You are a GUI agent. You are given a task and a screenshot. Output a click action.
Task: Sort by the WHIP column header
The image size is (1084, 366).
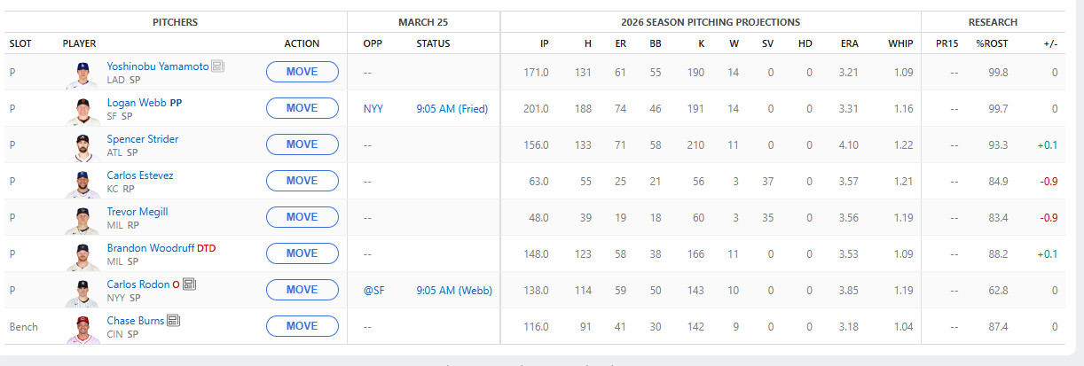coord(900,43)
